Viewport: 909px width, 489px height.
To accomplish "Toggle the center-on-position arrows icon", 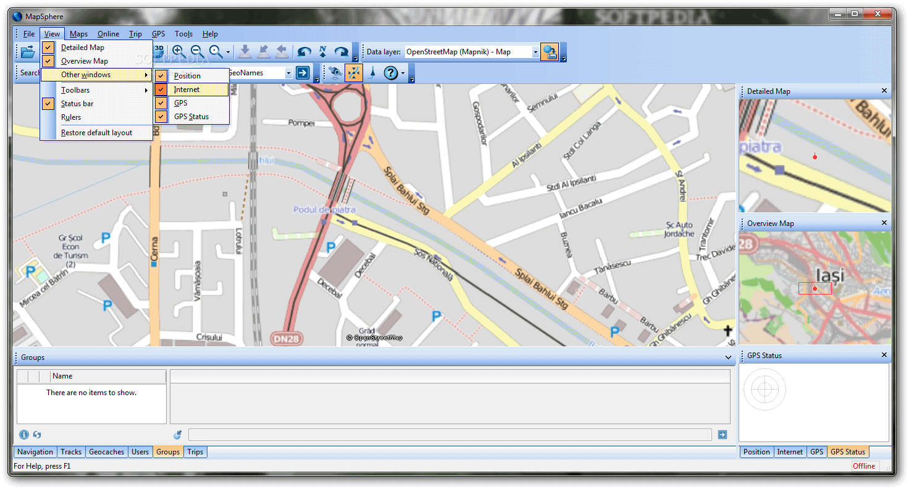I will [x=354, y=73].
